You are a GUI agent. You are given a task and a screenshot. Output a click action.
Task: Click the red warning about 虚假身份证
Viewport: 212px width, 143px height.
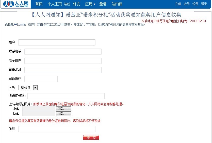point(78,104)
